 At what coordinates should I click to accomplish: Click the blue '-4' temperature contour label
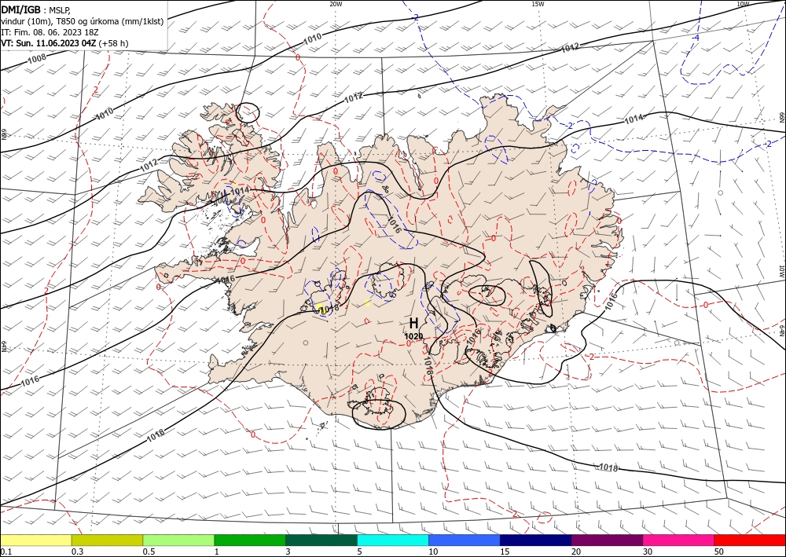point(696,38)
